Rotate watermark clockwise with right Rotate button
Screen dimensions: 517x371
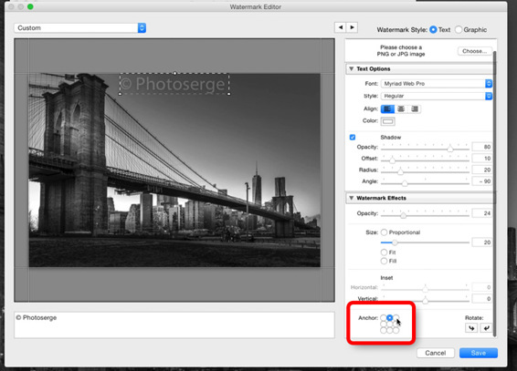[486, 328]
